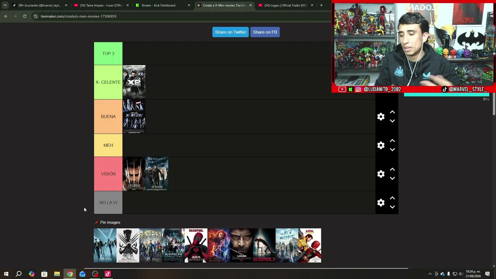496x279 pixels.
Task: Open Windows taskbar search
Action: click(x=19, y=274)
